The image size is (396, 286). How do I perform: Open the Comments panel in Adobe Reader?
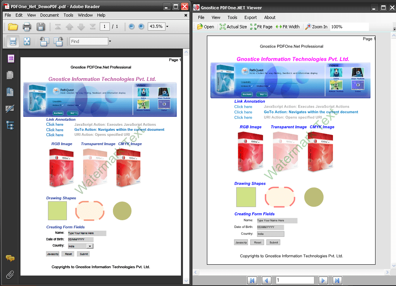point(10,258)
